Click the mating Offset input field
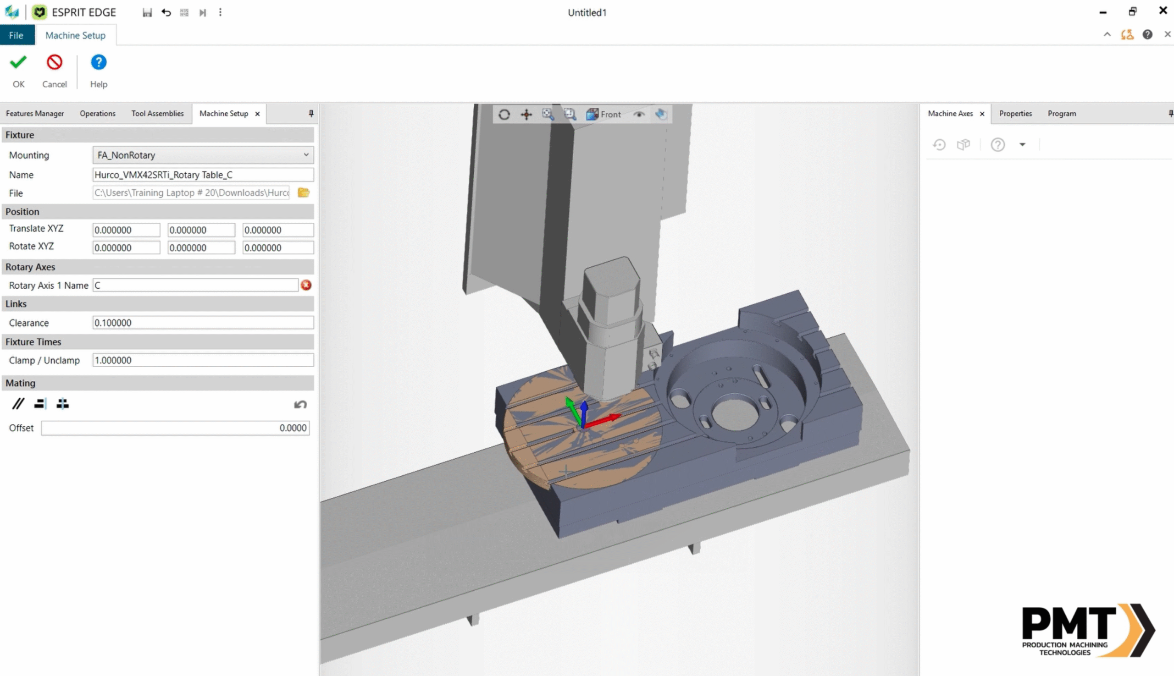This screenshot has width=1174, height=676. 175,428
